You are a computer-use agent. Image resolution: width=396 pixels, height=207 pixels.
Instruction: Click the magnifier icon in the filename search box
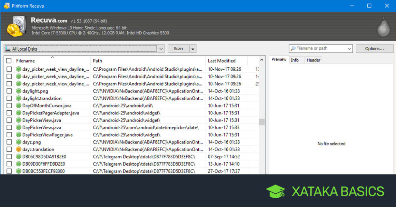click(293, 49)
